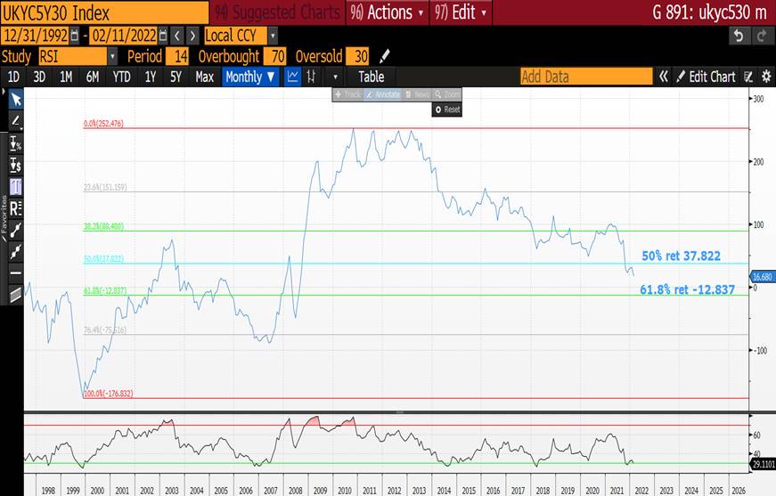Click the redo arrow button
776x496 pixels.
coord(761,37)
